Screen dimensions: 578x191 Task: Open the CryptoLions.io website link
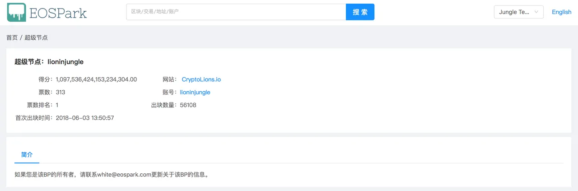(x=201, y=79)
